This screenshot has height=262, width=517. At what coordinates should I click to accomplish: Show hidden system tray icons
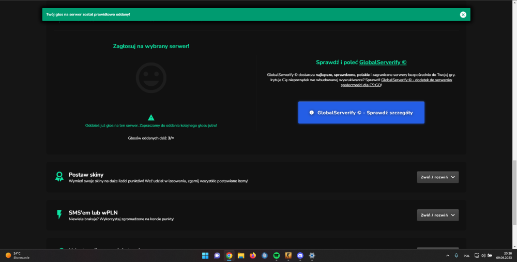pyautogui.click(x=447, y=256)
